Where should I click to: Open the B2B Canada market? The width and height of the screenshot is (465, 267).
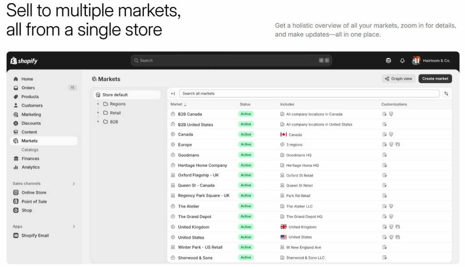click(190, 114)
